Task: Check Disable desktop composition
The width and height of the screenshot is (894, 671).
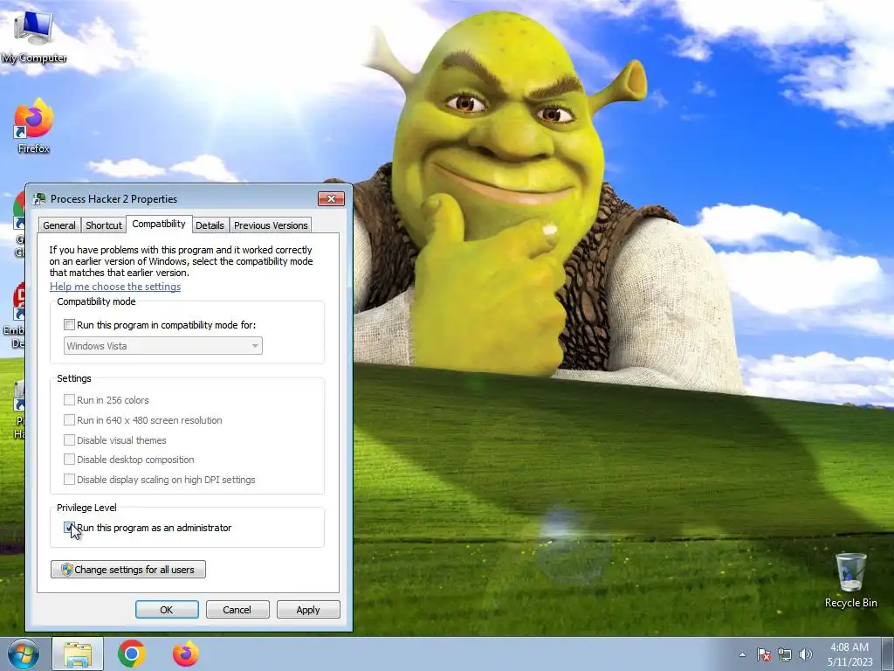Action: click(x=69, y=460)
